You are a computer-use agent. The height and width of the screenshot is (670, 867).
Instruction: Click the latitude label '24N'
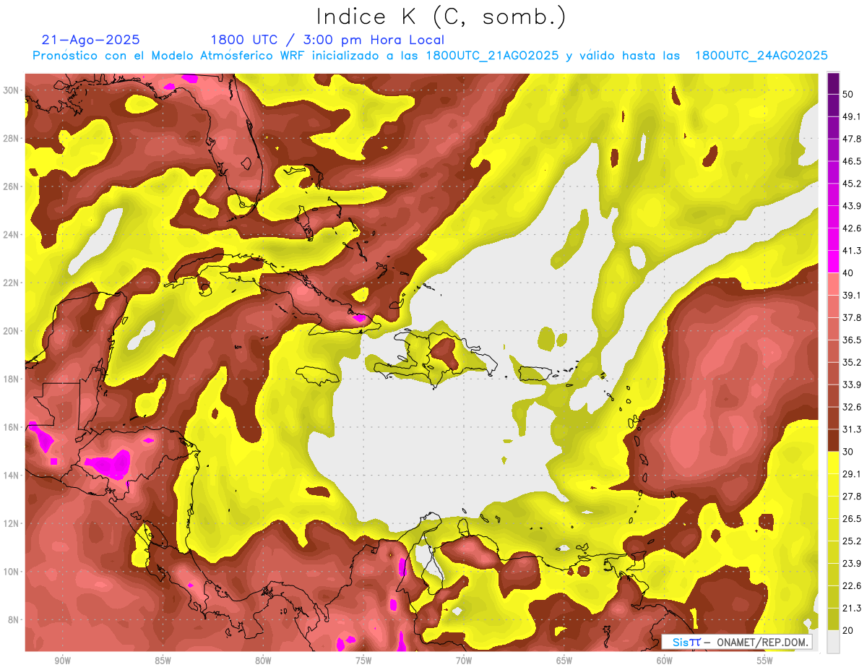12,235
